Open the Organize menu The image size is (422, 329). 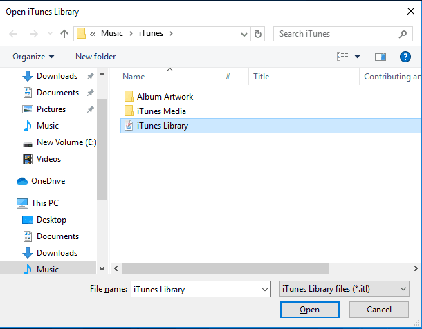click(x=33, y=57)
